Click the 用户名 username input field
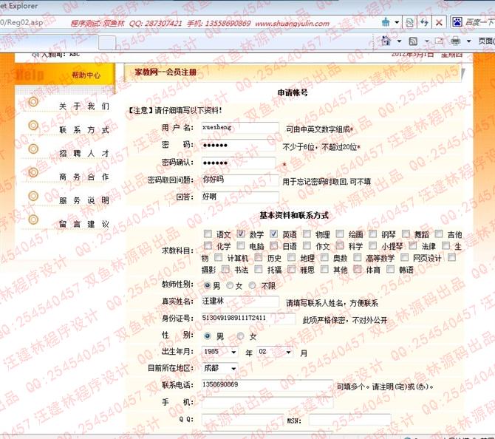Screen dimensions: 495x439 tap(240, 128)
